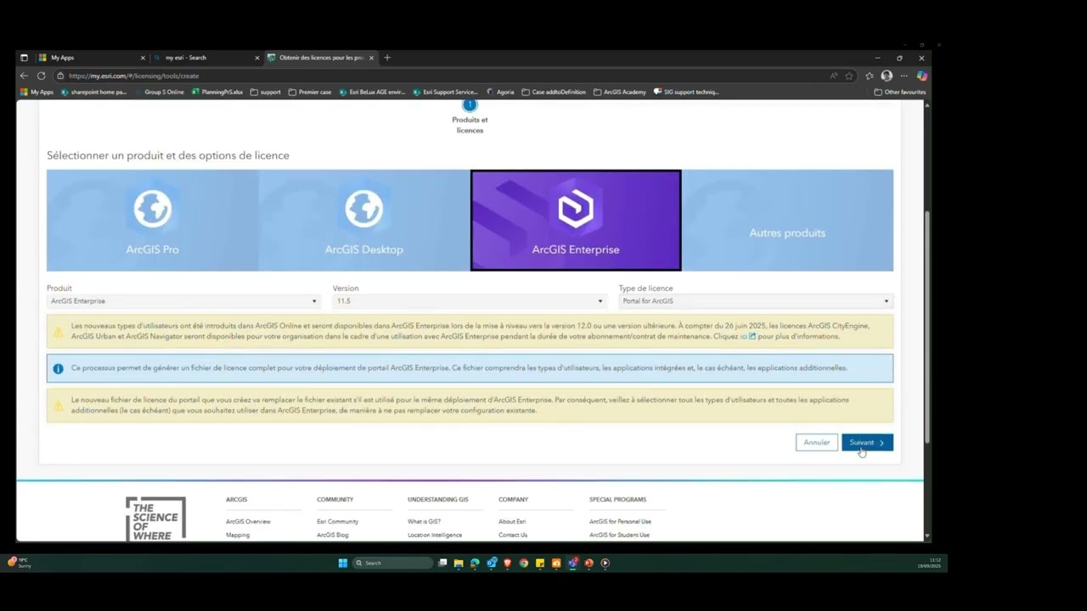1087x611 pixels.
Task: Open the Copilot sidebar icon
Action: pos(922,76)
